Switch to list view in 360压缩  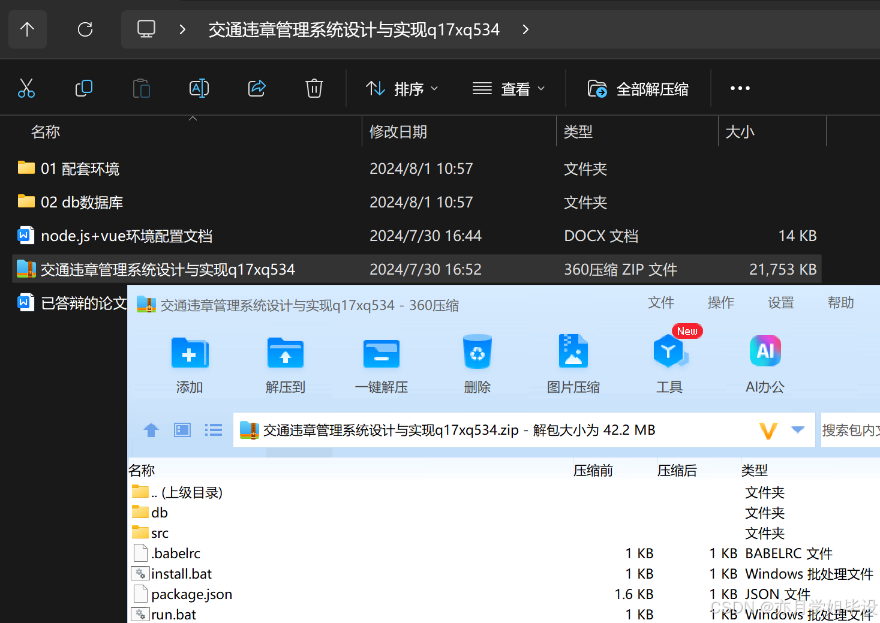[214, 430]
